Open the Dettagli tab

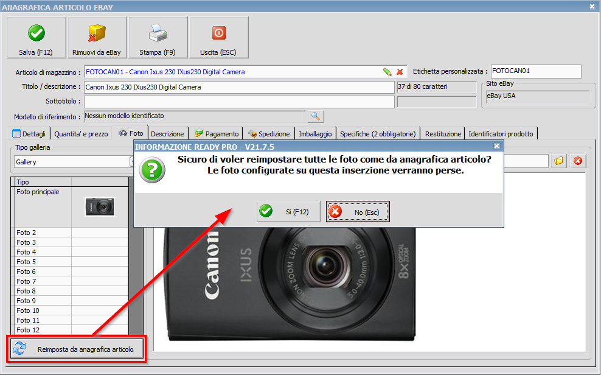pos(29,134)
